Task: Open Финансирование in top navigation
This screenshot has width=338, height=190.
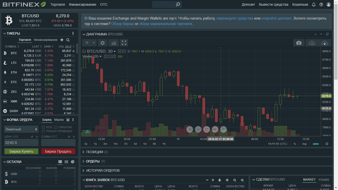Action: (x=83, y=5)
